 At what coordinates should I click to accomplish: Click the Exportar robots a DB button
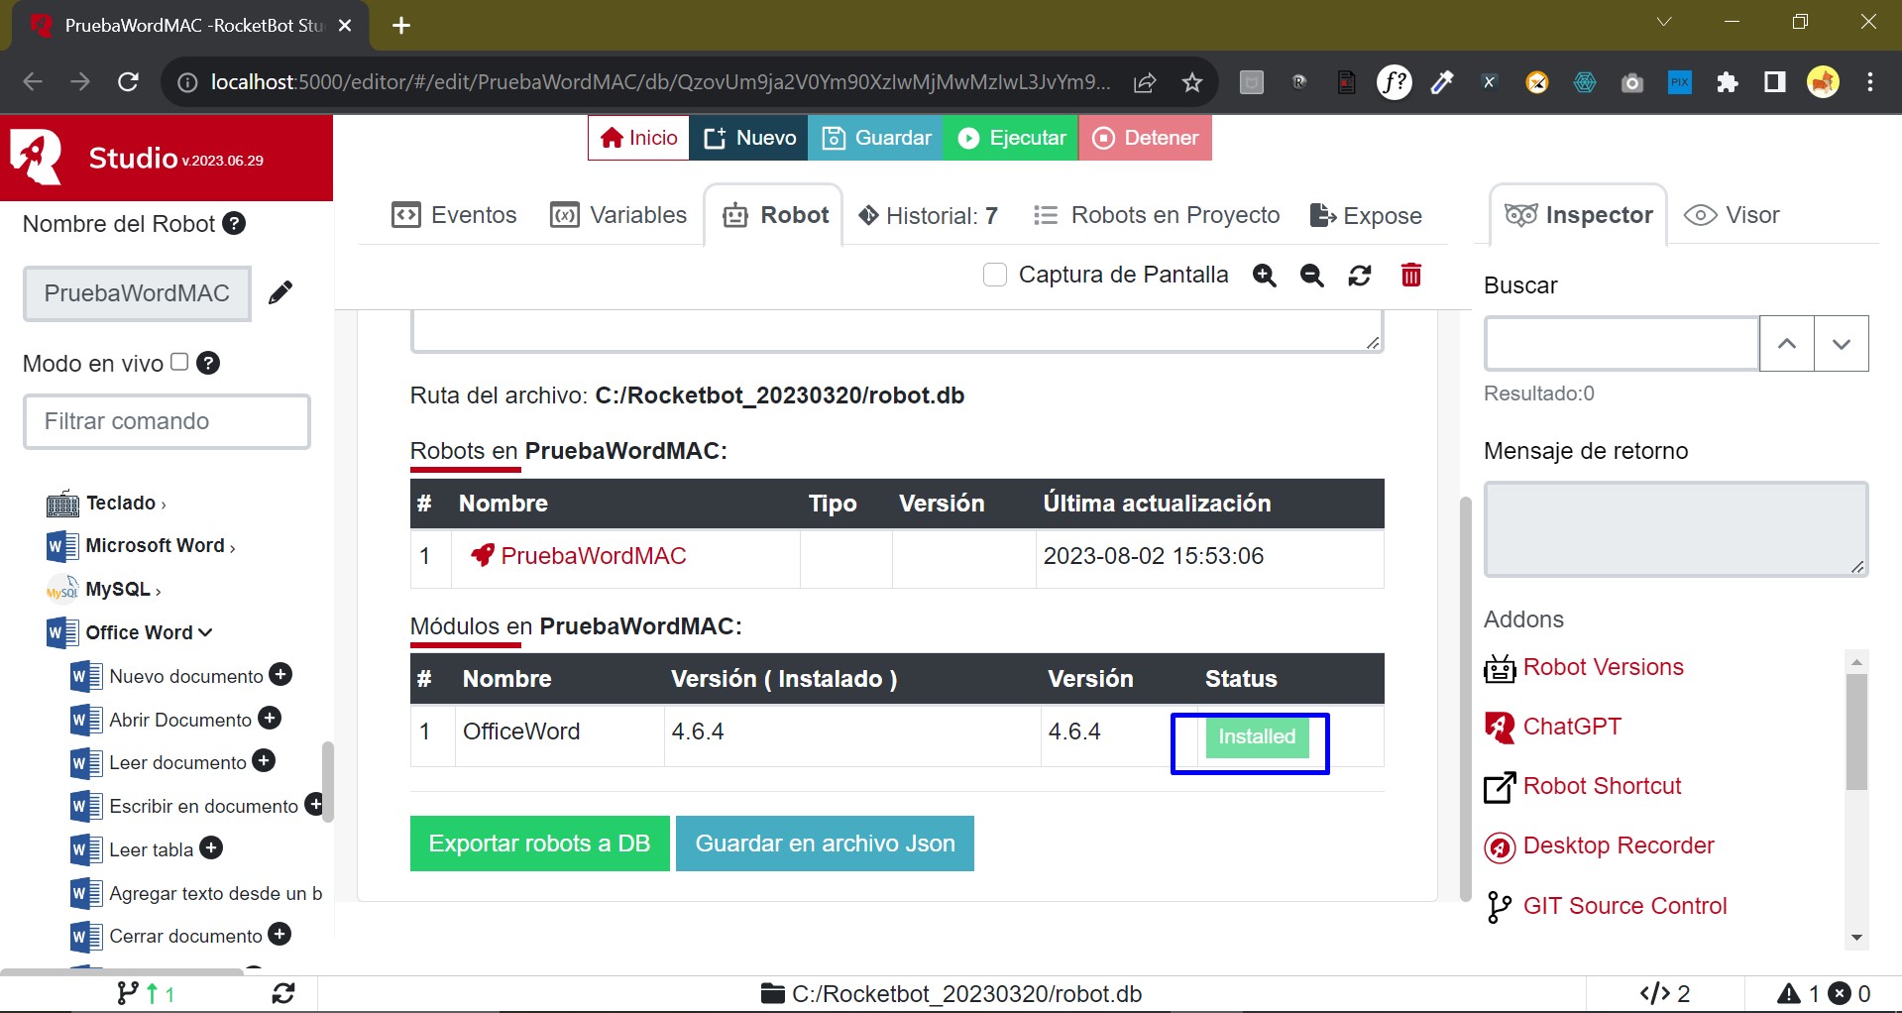(539, 844)
